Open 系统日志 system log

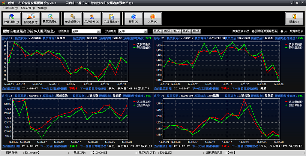(x=111, y=18)
